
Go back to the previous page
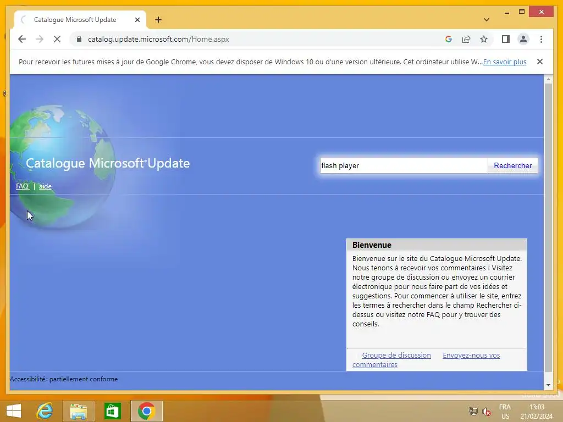click(x=22, y=39)
